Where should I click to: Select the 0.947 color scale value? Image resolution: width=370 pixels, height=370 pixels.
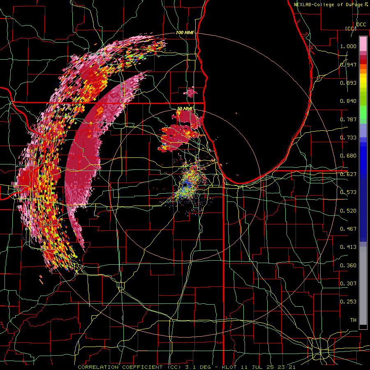[x=348, y=65]
